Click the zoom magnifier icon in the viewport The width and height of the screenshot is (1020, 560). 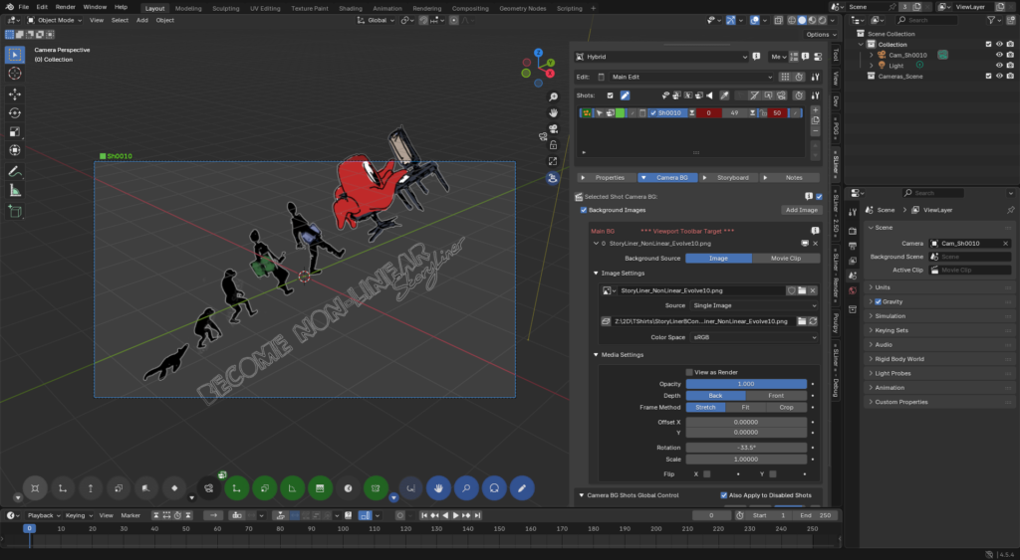[553, 96]
